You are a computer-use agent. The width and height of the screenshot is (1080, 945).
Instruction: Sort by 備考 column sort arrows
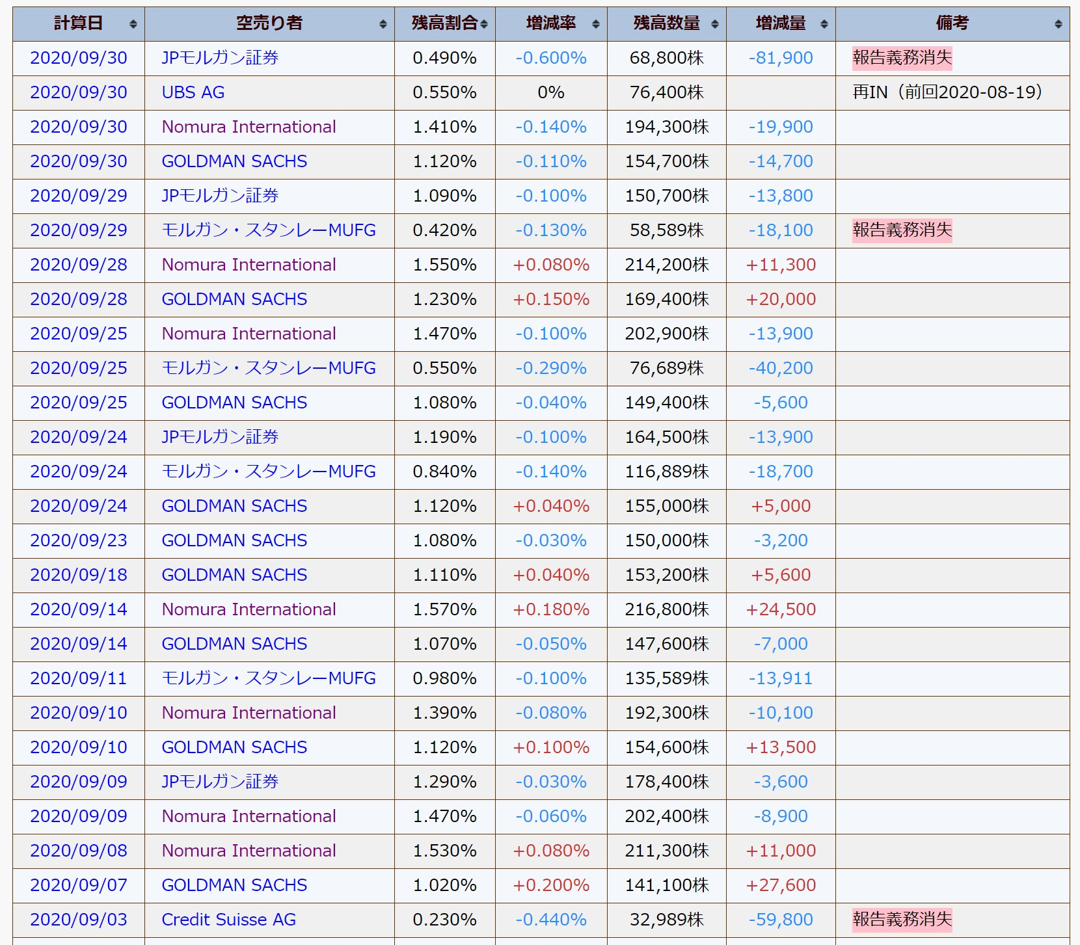(x=1058, y=24)
